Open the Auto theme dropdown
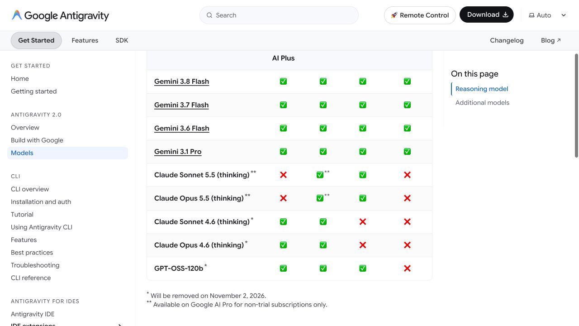The width and height of the screenshot is (579, 326). coord(547,15)
